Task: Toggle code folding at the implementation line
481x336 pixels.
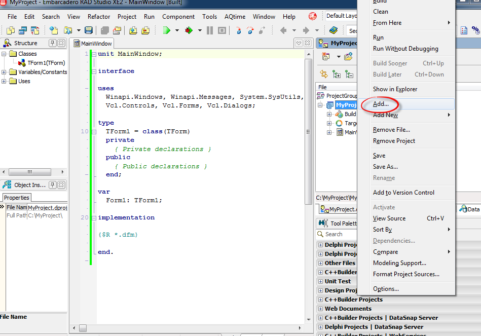Action: (94, 217)
